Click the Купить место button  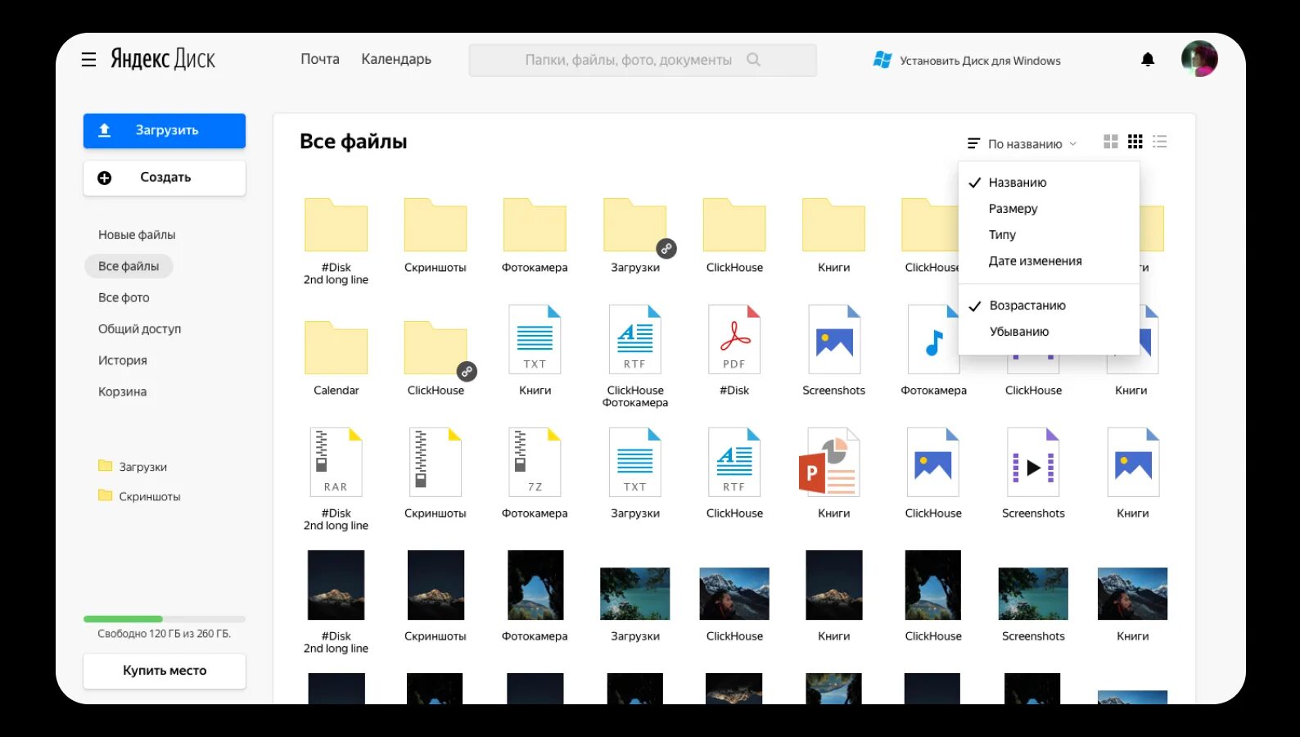[x=165, y=671]
